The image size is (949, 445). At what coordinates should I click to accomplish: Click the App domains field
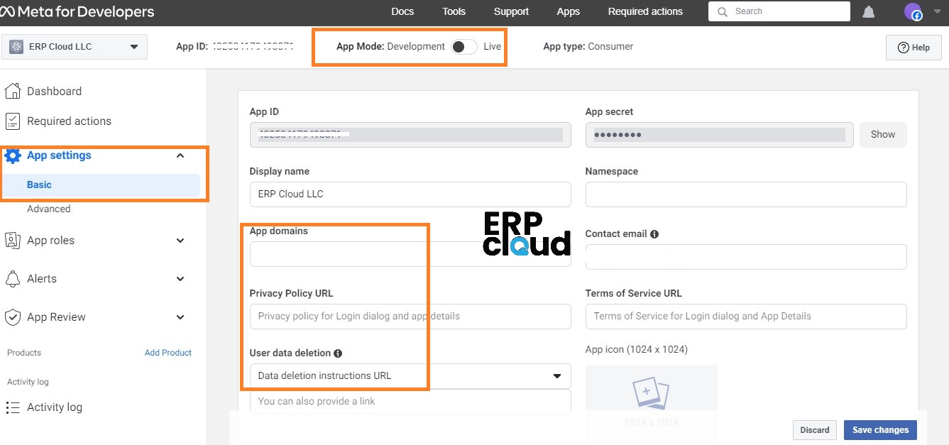click(410, 254)
